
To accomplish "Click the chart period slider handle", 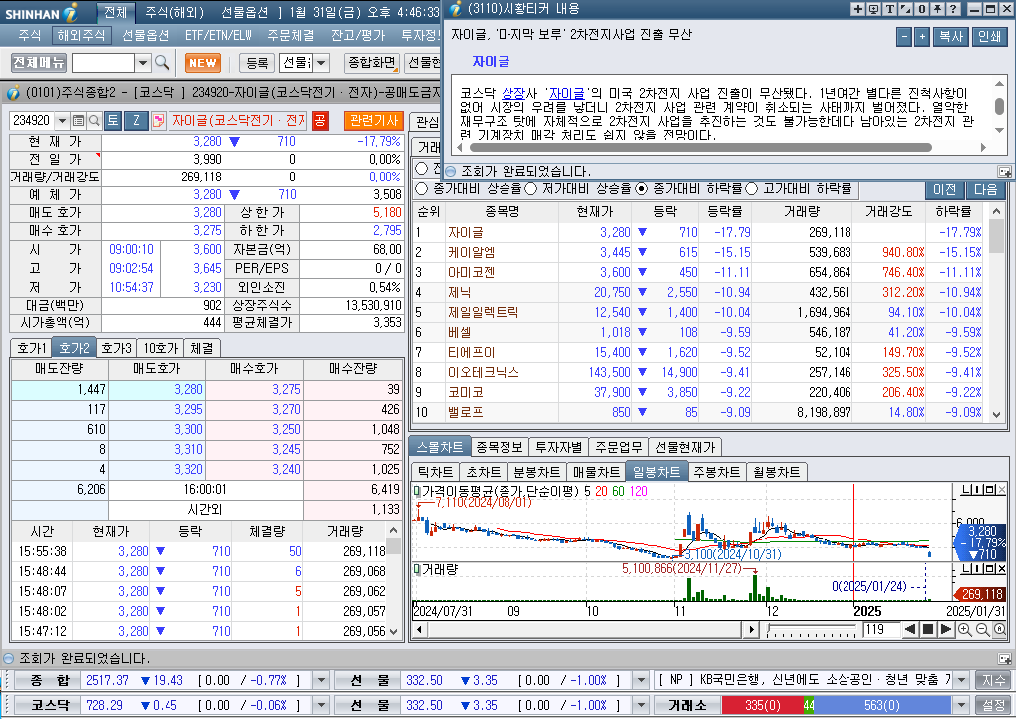I will coord(769,628).
